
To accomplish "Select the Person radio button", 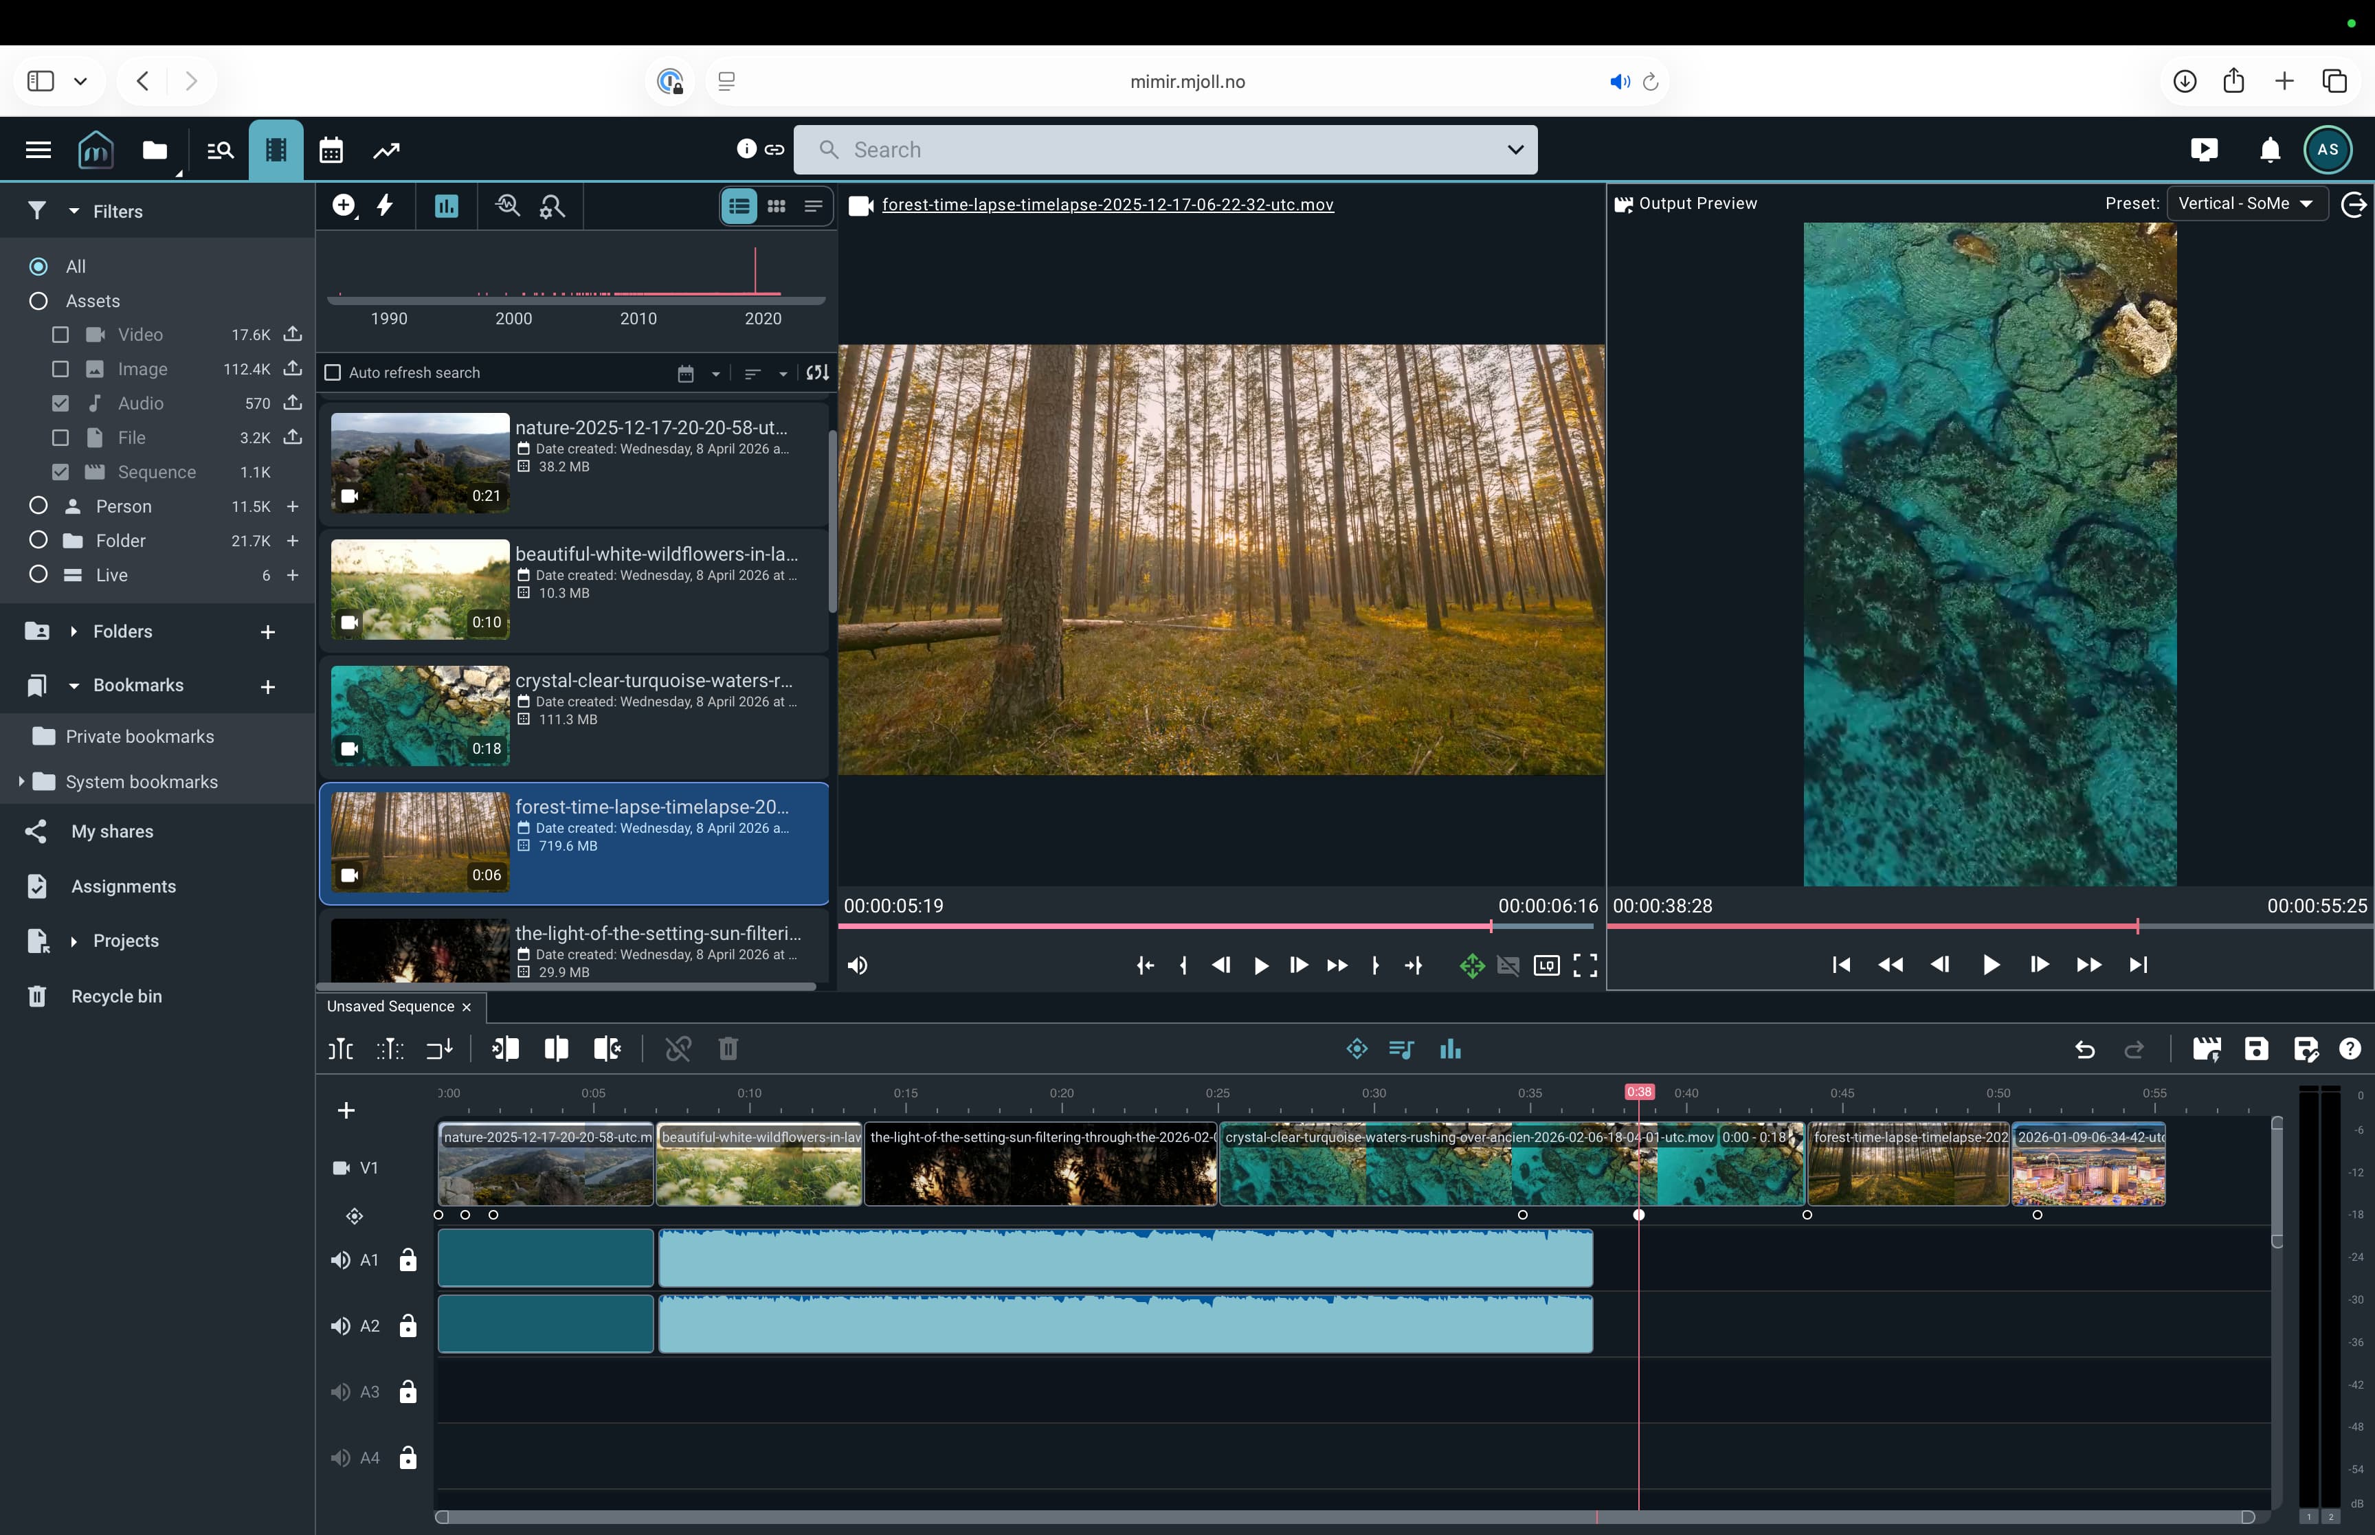I will pyautogui.click(x=39, y=506).
